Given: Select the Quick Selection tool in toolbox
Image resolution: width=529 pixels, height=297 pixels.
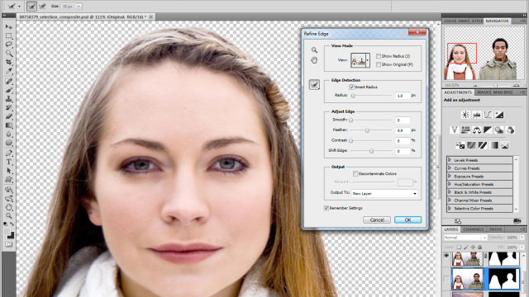Looking at the screenshot, I should (9, 53).
